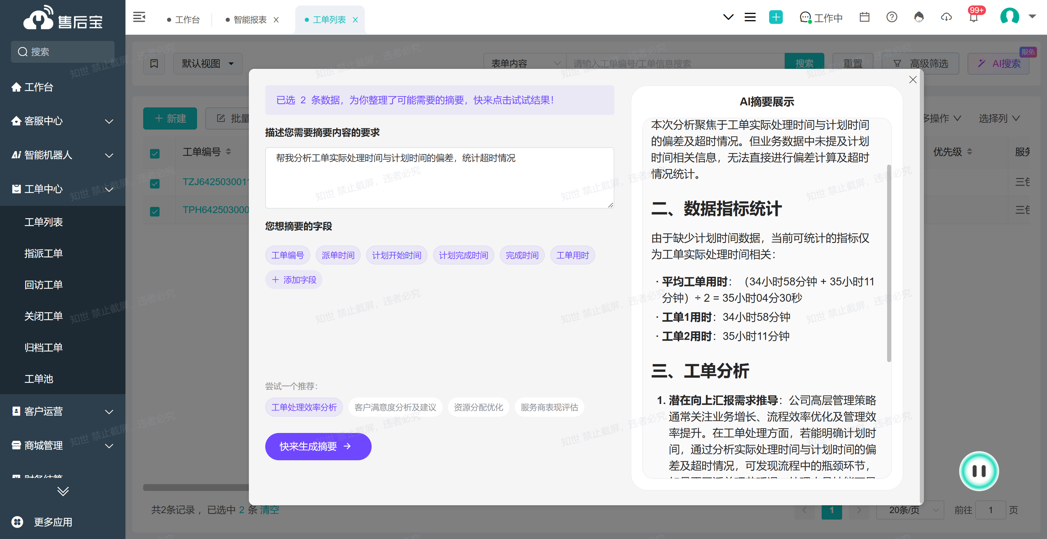The width and height of the screenshot is (1047, 539).
Task: Click the customer service headset avatar icon
Action: pyautogui.click(x=918, y=17)
